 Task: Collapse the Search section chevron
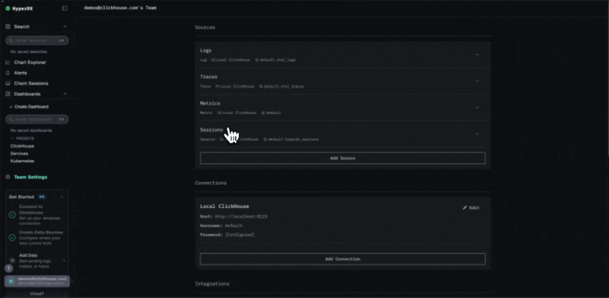point(65,26)
